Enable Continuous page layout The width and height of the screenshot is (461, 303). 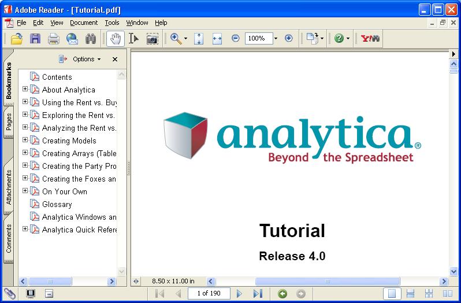point(410,293)
